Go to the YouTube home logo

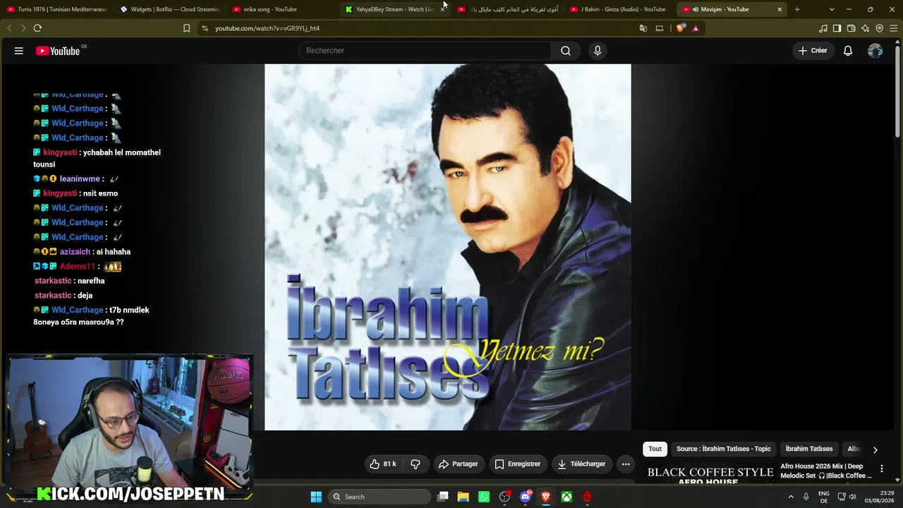(x=58, y=51)
